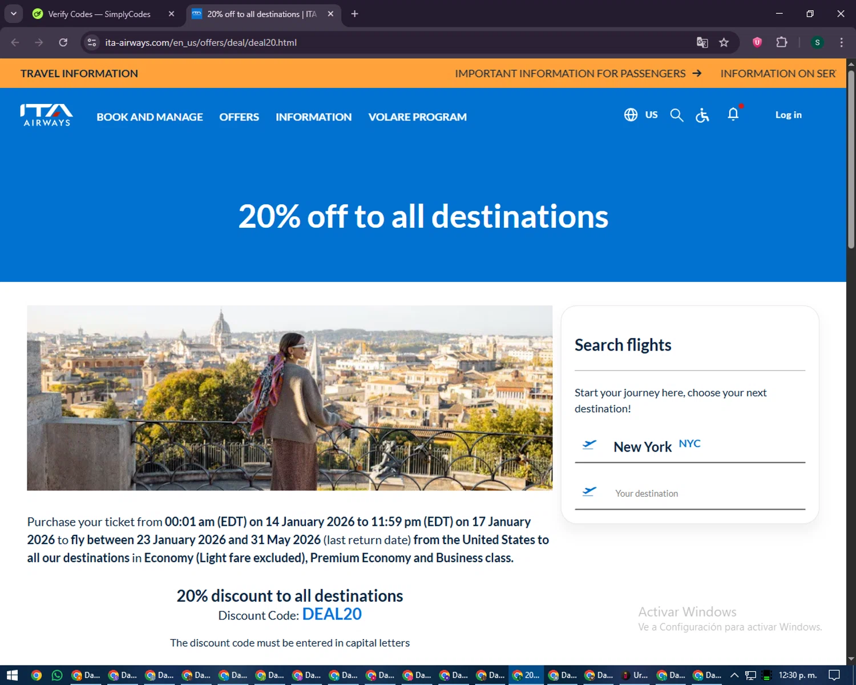This screenshot has width=856, height=685.
Task: Click the Your destination input field
Action: [x=690, y=493]
